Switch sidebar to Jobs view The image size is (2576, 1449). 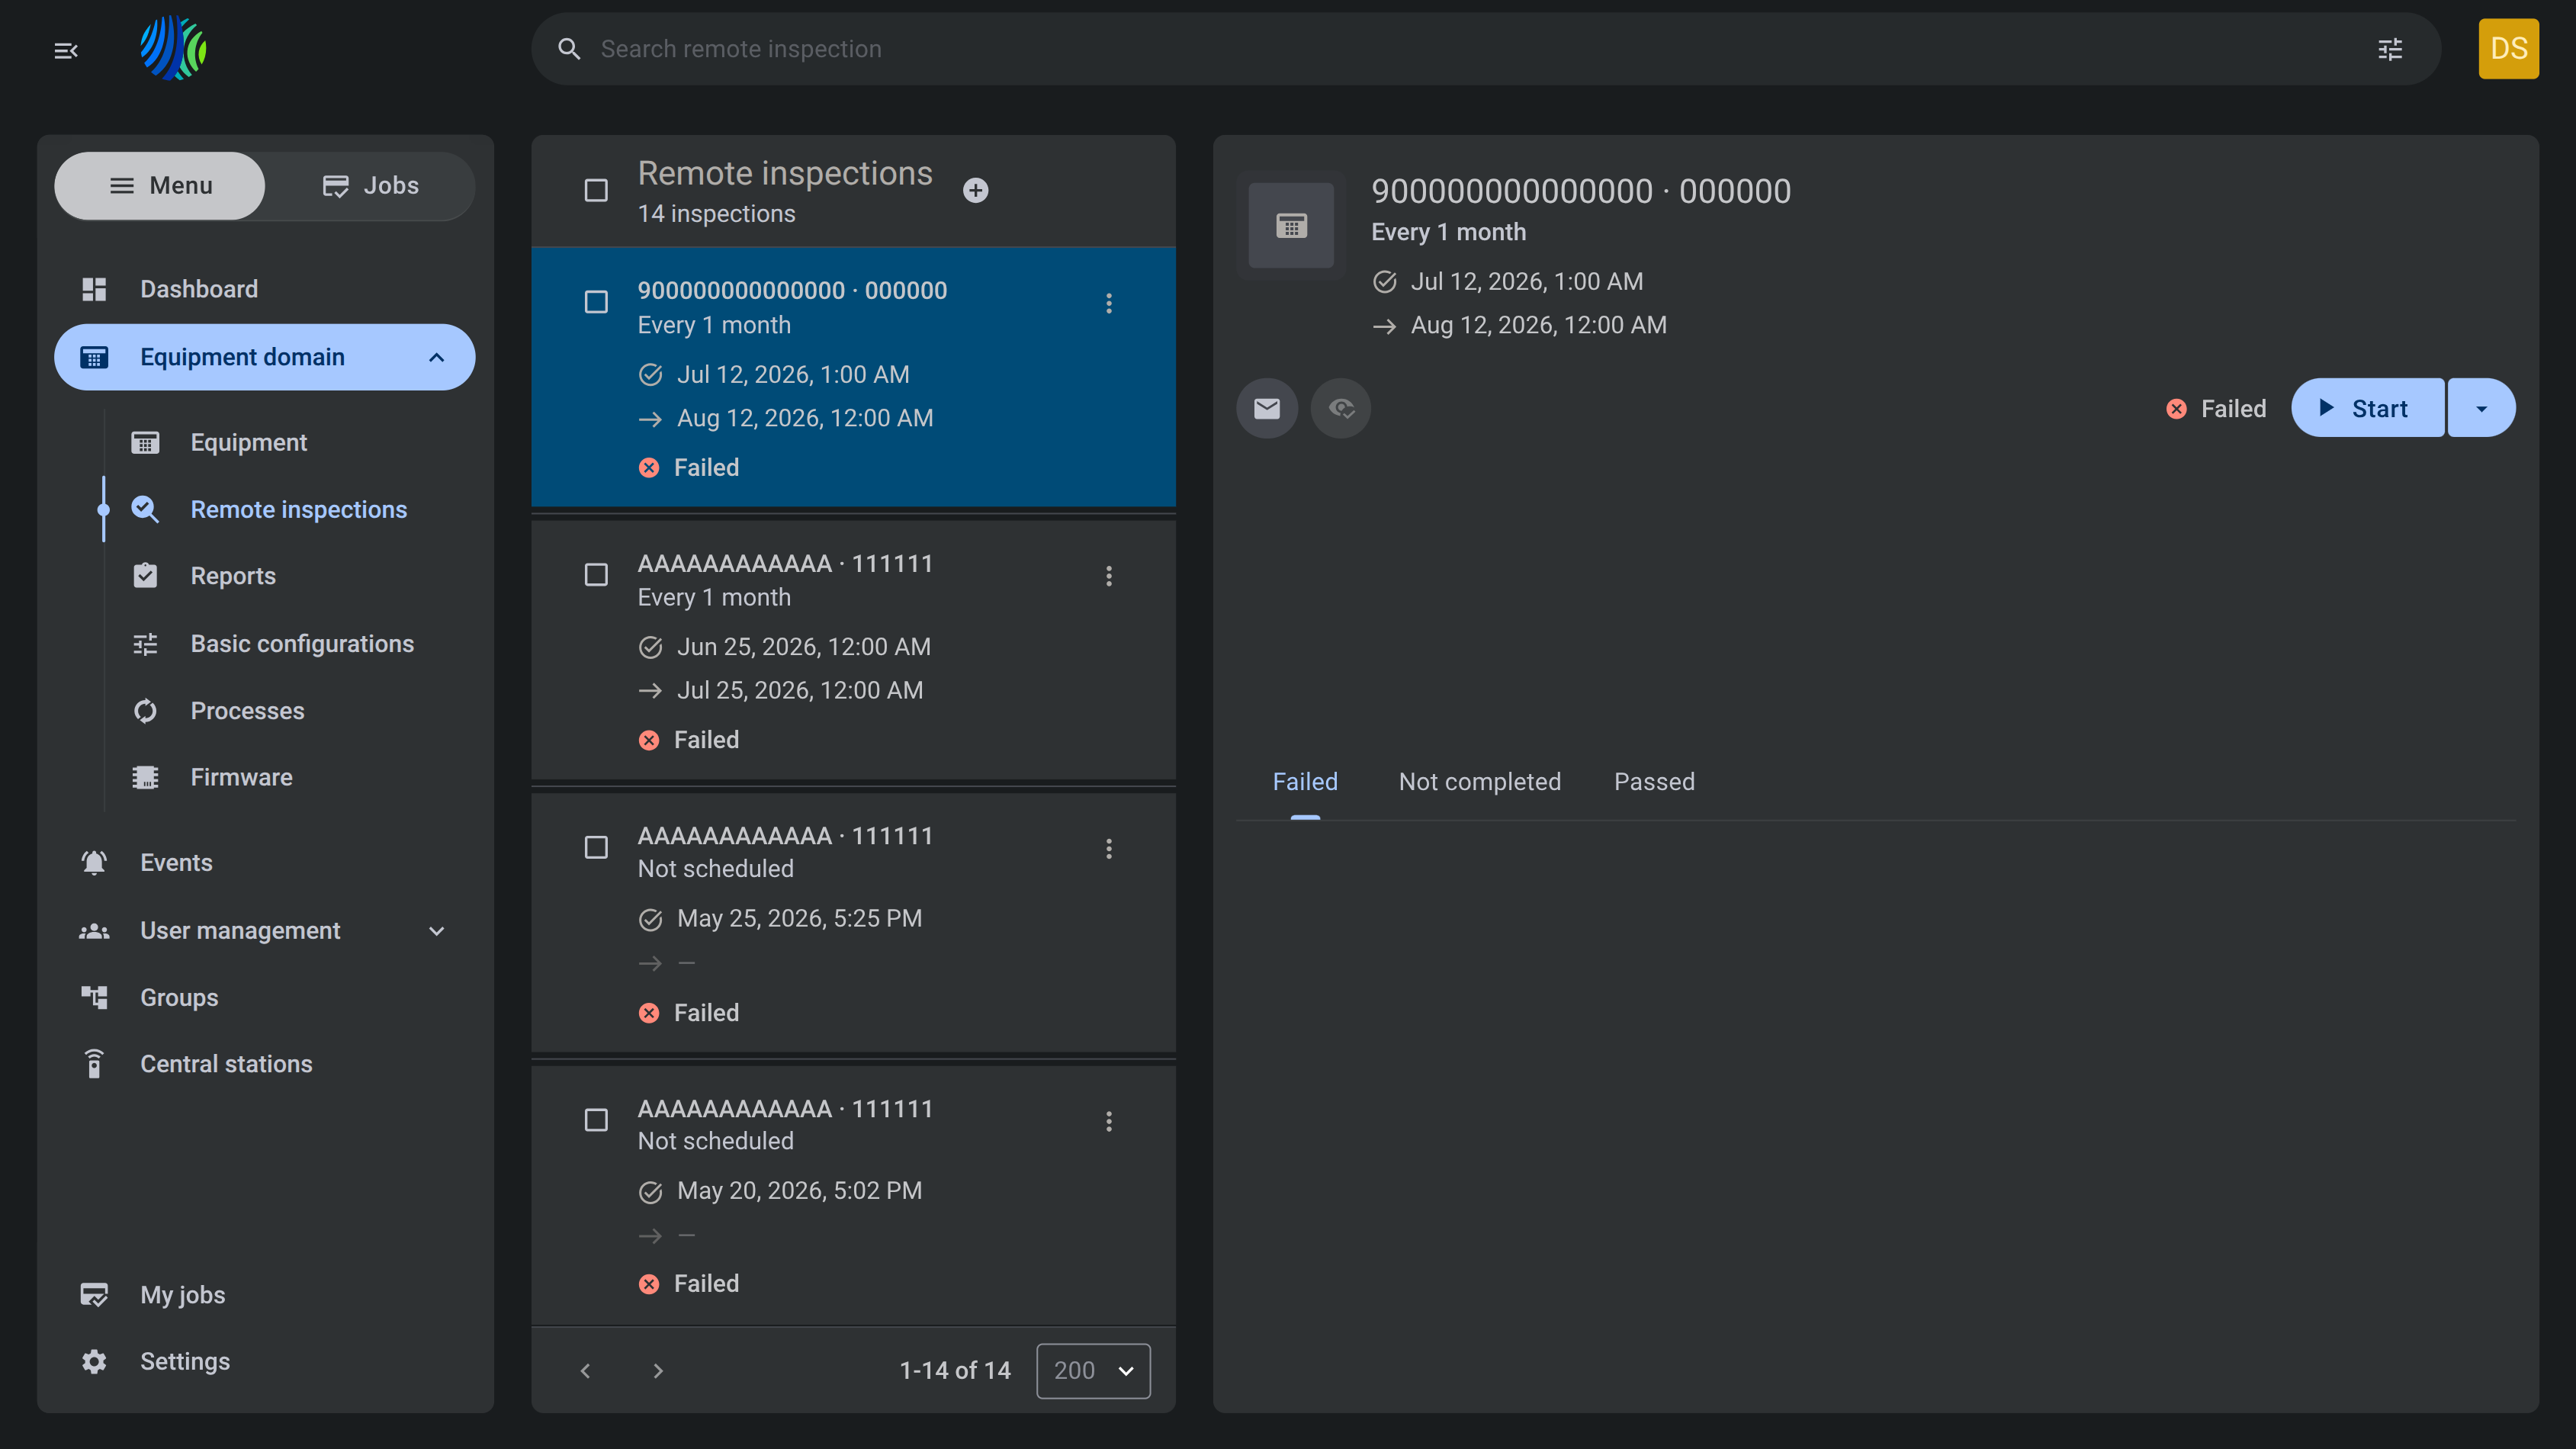click(x=370, y=186)
